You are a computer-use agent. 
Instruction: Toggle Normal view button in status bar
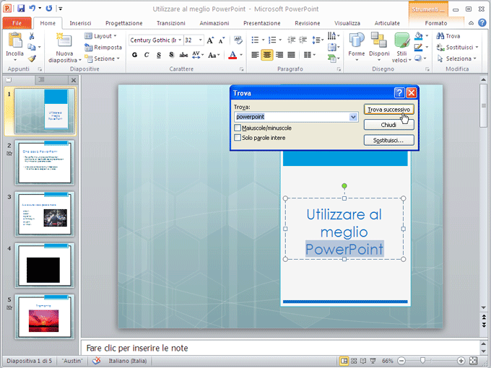point(344,361)
